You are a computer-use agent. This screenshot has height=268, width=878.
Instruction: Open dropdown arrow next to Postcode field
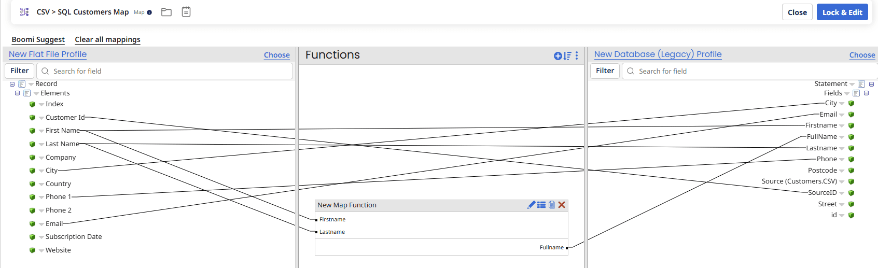tap(842, 171)
